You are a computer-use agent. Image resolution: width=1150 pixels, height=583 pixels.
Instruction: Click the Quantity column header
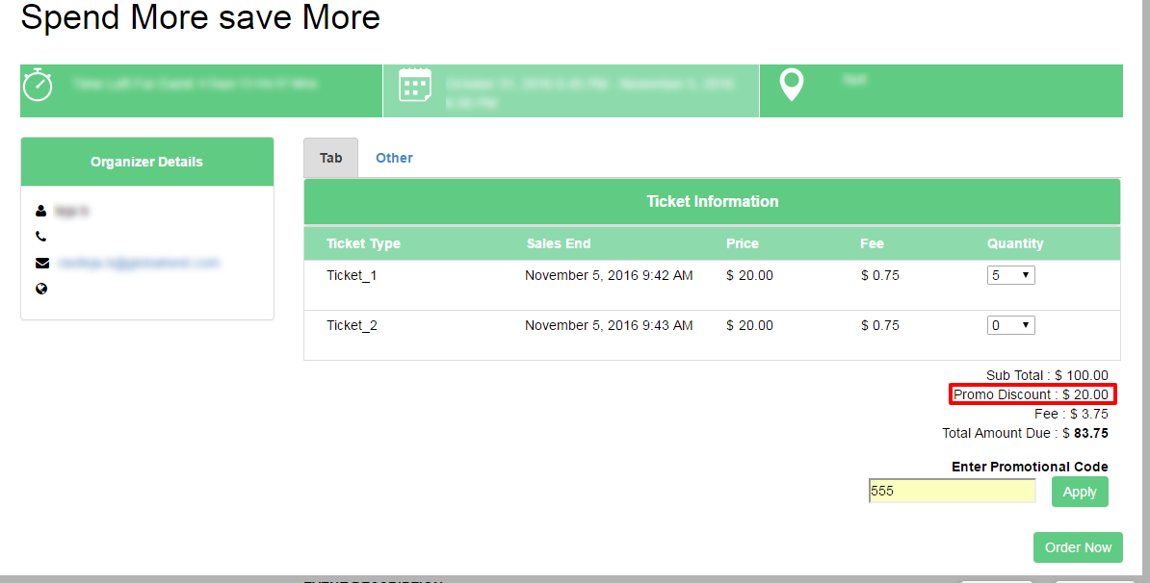pos(1015,244)
